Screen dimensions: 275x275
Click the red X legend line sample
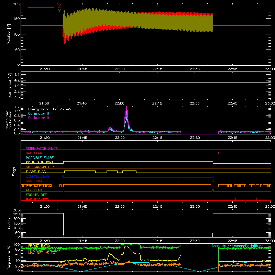41,7
